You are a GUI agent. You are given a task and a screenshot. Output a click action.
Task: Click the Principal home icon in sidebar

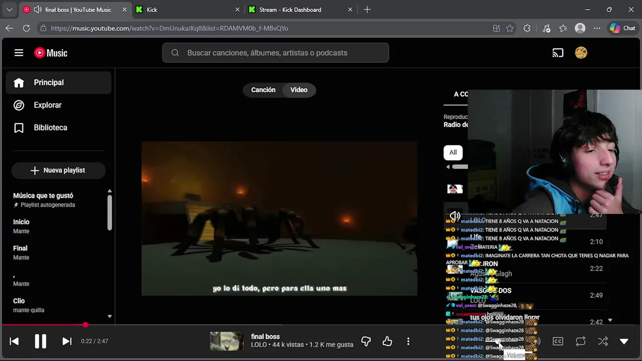pyautogui.click(x=19, y=83)
